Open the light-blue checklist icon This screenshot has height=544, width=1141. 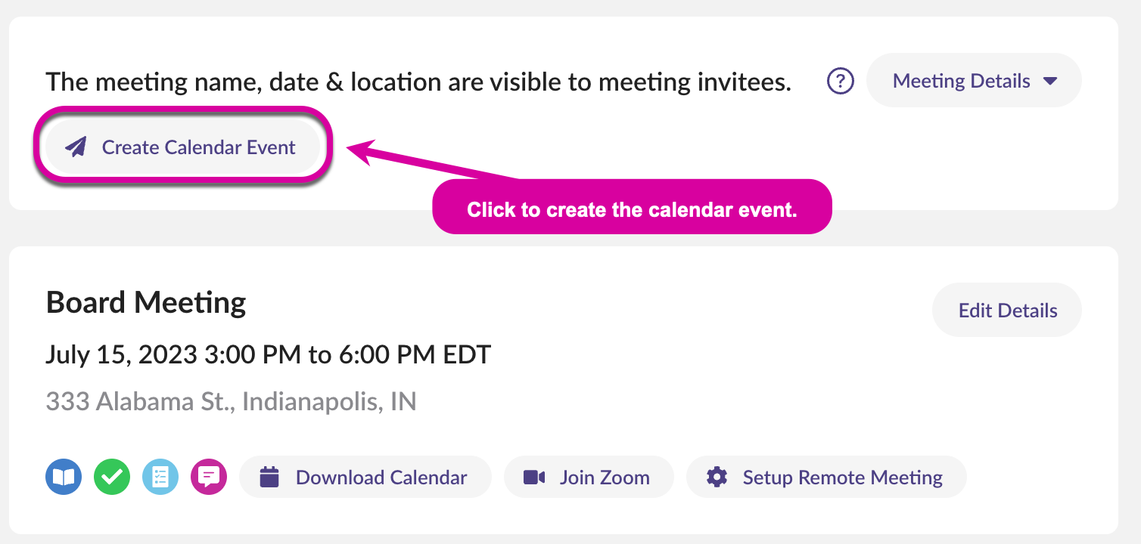[x=160, y=478]
